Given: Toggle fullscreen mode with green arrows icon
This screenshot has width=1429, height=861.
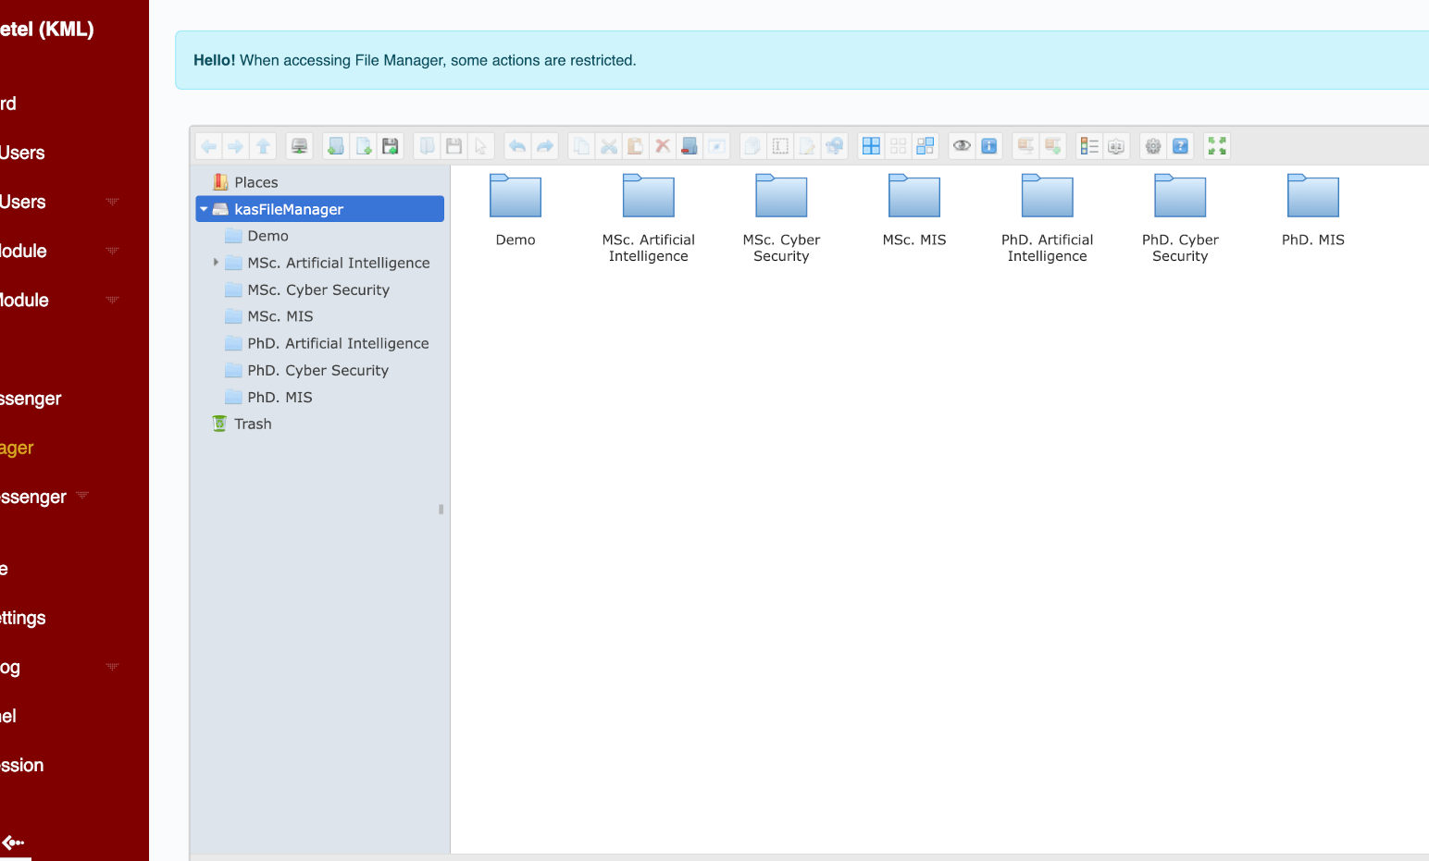Looking at the screenshot, I should (1217, 146).
